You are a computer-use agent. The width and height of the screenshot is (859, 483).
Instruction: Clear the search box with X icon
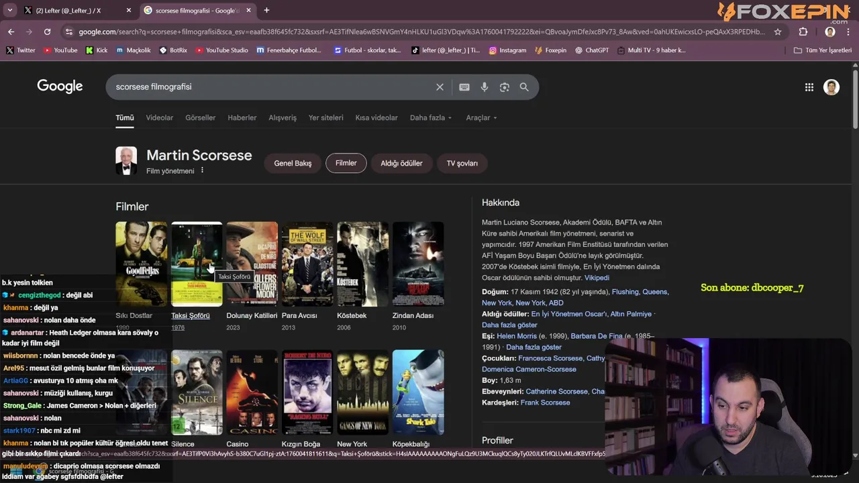pos(440,87)
